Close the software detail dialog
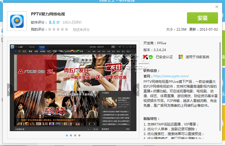This screenshot has height=146, width=225. 217,7
